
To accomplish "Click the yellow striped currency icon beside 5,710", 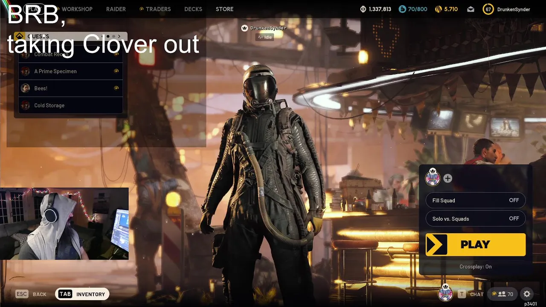I will (438, 9).
